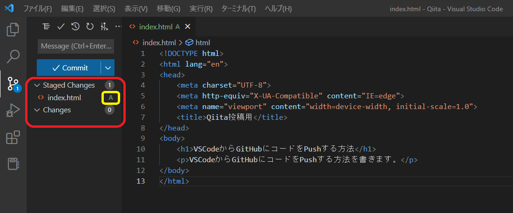
Task: Open the Source Control view icon
Action: point(14,84)
